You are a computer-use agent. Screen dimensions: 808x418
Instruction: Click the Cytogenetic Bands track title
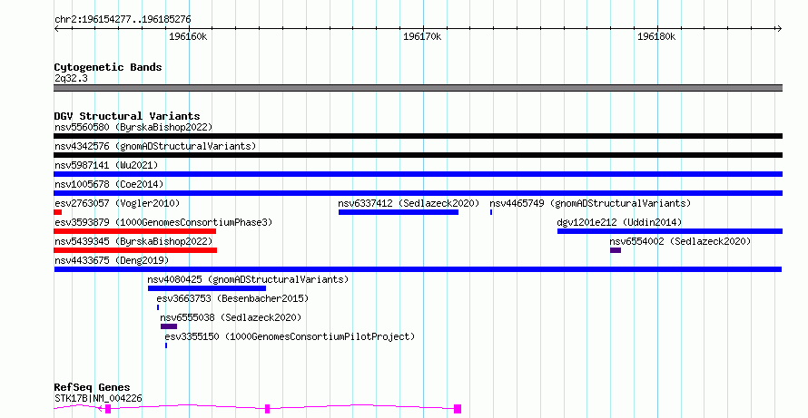(x=108, y=67)
